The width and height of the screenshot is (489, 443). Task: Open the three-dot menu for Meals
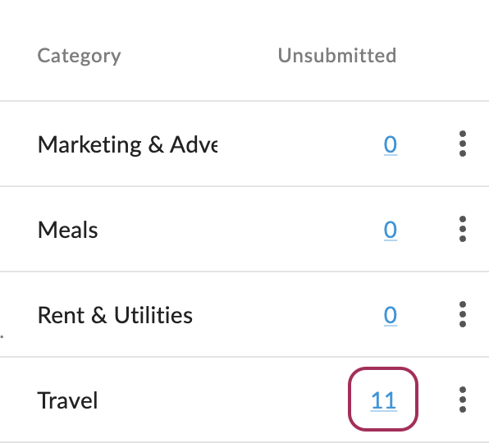[463, 229]
